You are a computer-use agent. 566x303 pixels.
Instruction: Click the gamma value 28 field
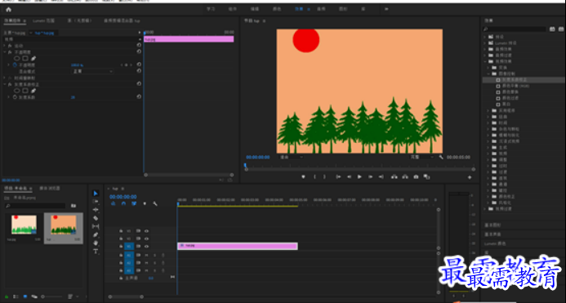pos(73,97)
